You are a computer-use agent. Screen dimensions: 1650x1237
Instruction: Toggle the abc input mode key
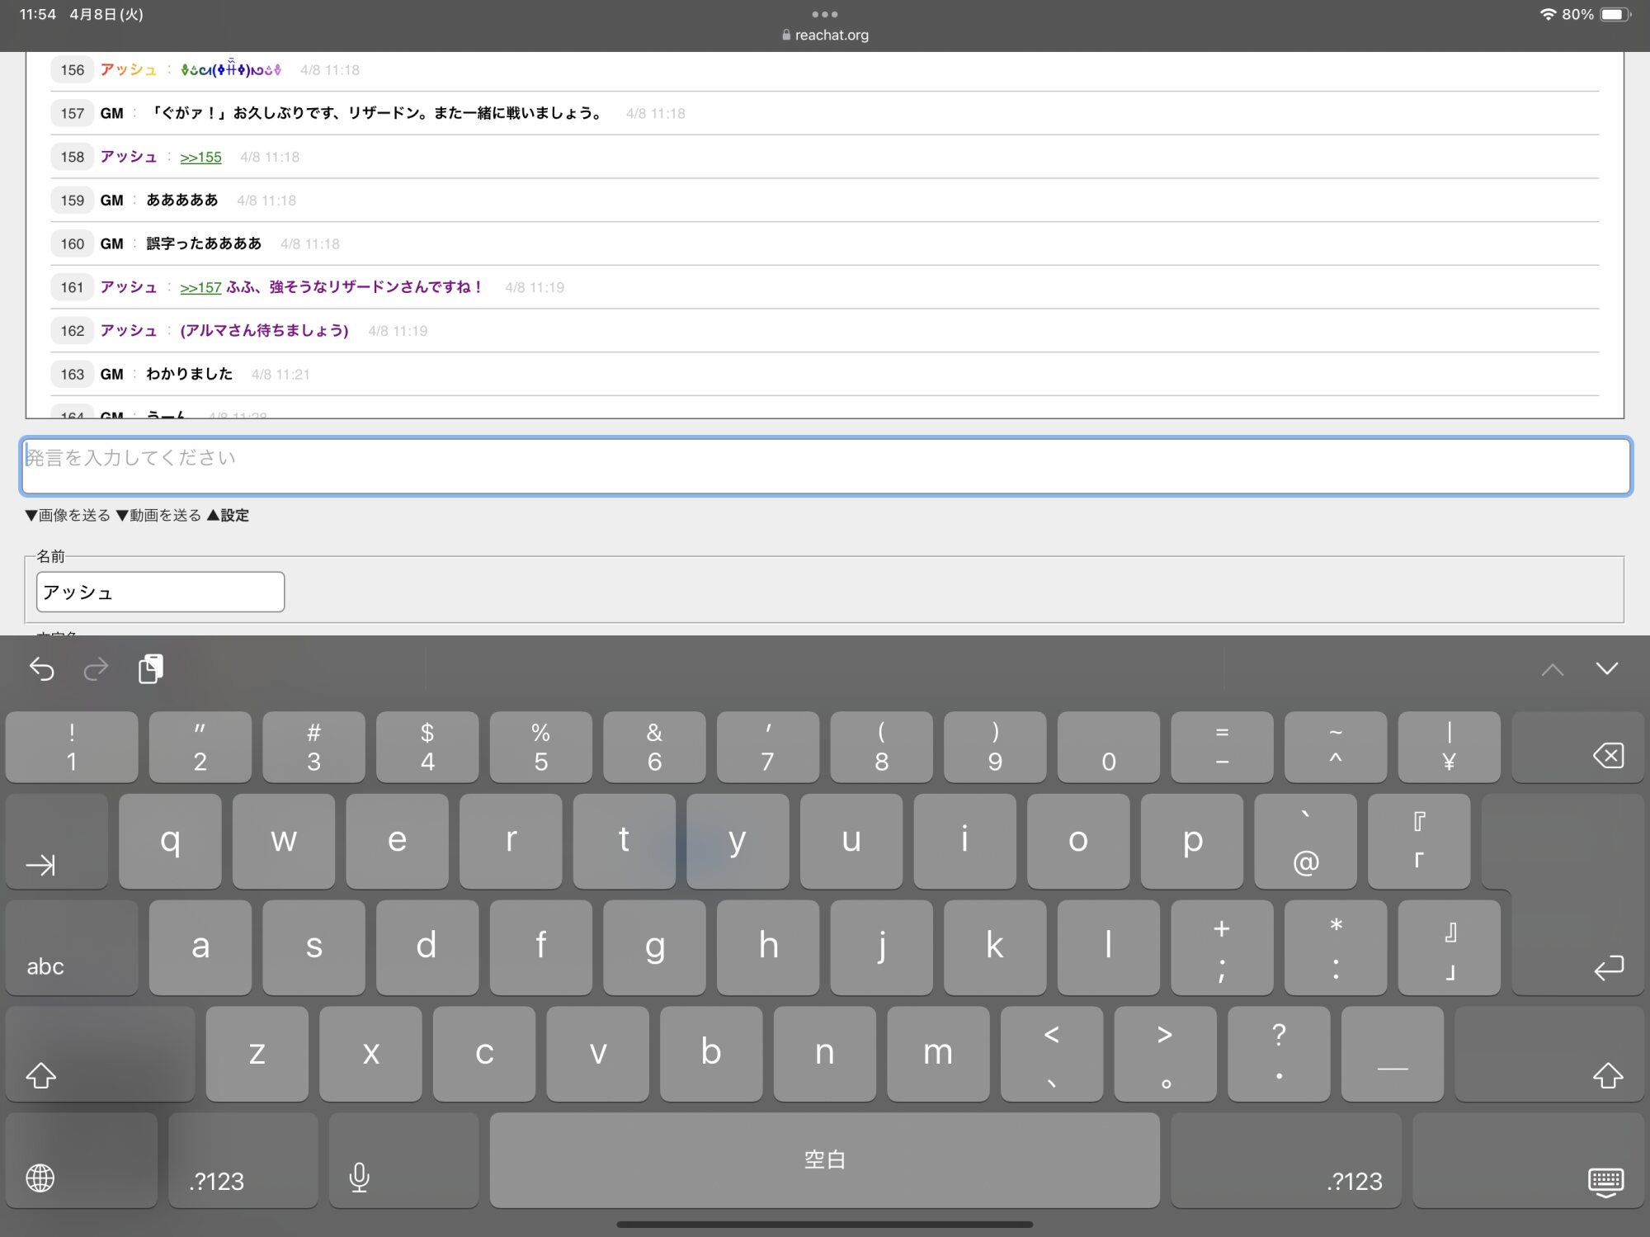pyautogui.click(x=45, y=966)
